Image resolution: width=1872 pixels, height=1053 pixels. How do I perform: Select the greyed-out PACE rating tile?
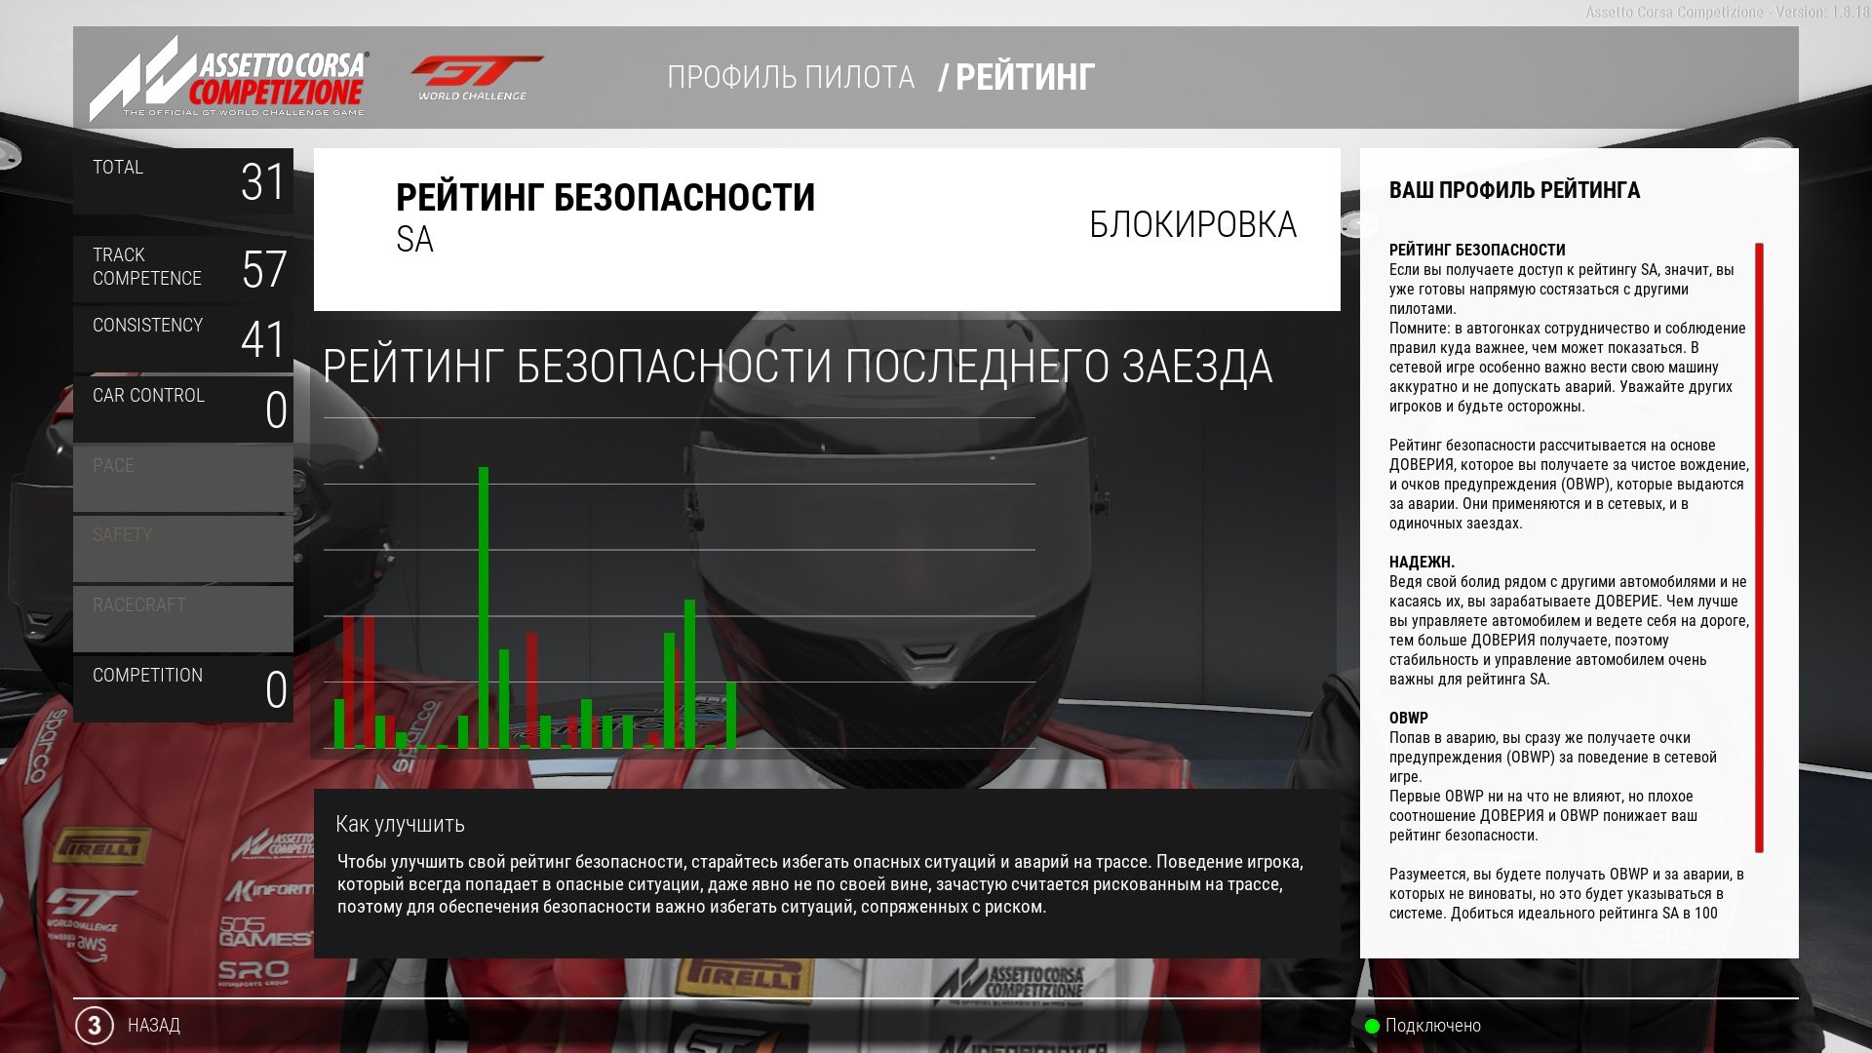[x=183, y=478]
